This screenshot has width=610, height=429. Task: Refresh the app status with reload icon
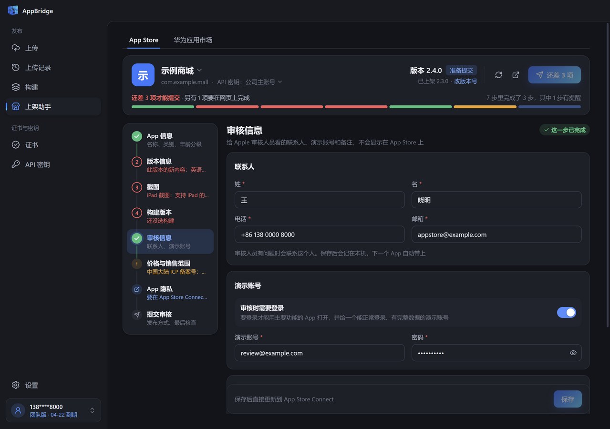(498, 75)
